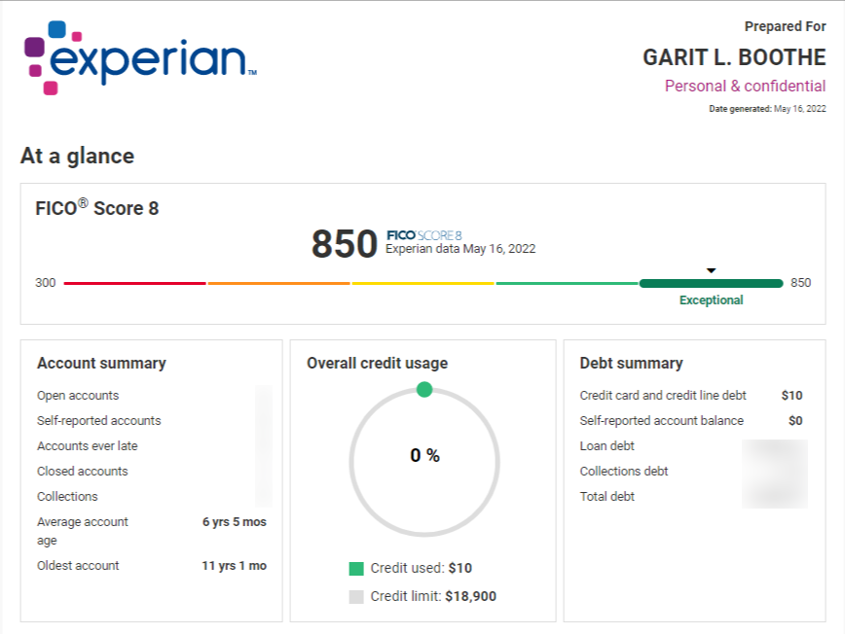The image size is (845, 634).
Task: Click Credit limit: $18,900 text
Action: pos(433,596)
